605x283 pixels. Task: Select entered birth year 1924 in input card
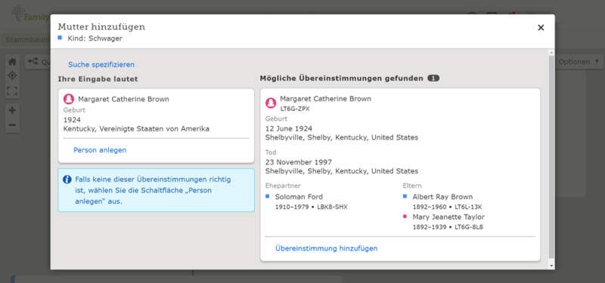72,120
